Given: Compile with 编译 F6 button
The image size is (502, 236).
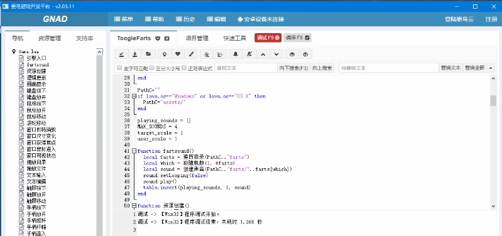Looking at the screenshot, I should (x=297, y=38).
